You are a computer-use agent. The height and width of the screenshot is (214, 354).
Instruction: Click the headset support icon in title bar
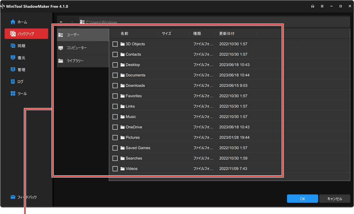(312, 6)
